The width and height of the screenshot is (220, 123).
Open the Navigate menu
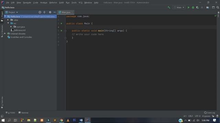(27, 2)
